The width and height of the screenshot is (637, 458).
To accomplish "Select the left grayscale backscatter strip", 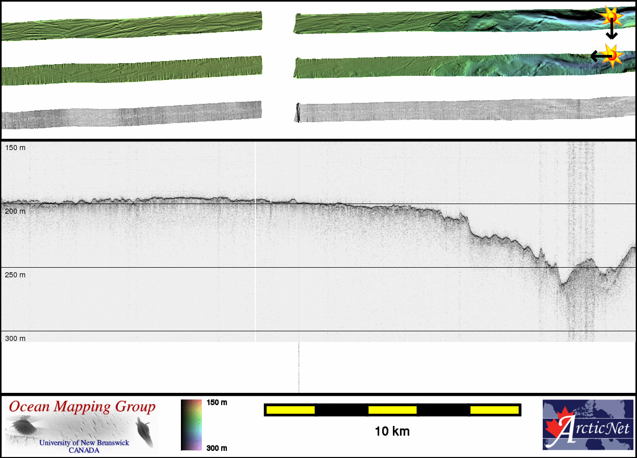I will coord(131,115).
